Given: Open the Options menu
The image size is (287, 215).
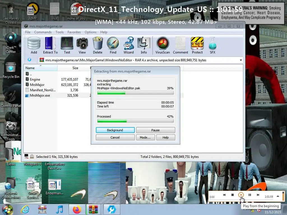Looking at the screenshot, I should pyautogui.click(x=91, y=32).
